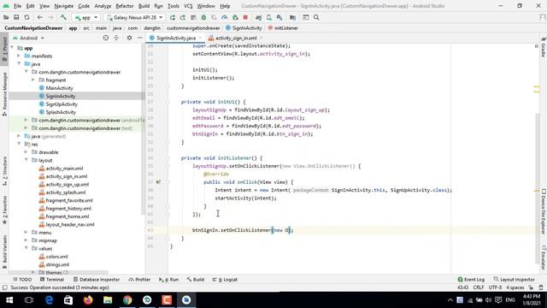The height and width of the screenshot is (308, 547).
Task: Open the Layout Inspector
Action: [x=514, y=280]
